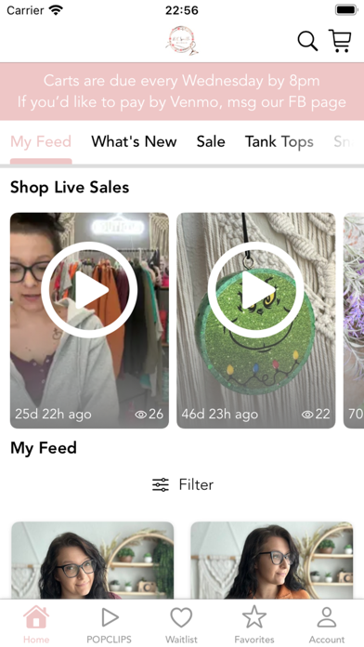
Task: Switch to the Sale tab
Action: [x=211, y=141]
